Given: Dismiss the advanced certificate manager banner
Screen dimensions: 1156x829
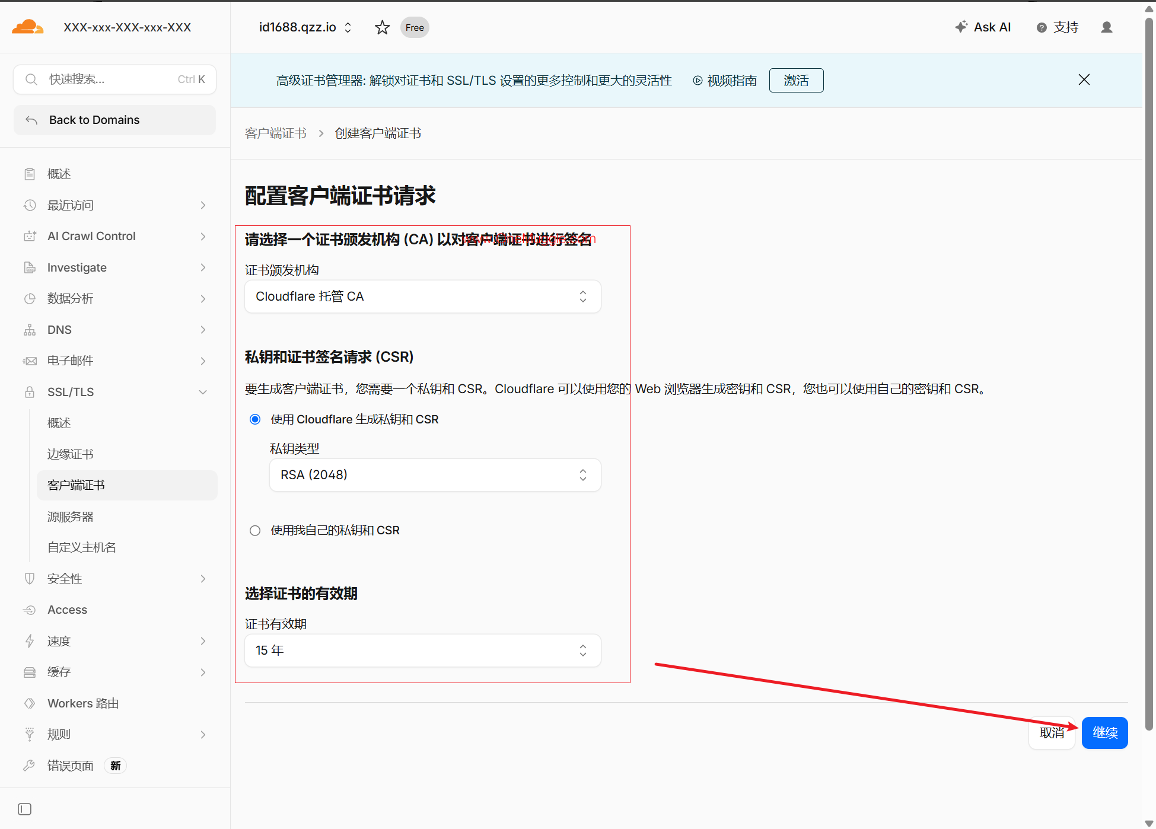Looking at the screenshot, I should 1084,79.
